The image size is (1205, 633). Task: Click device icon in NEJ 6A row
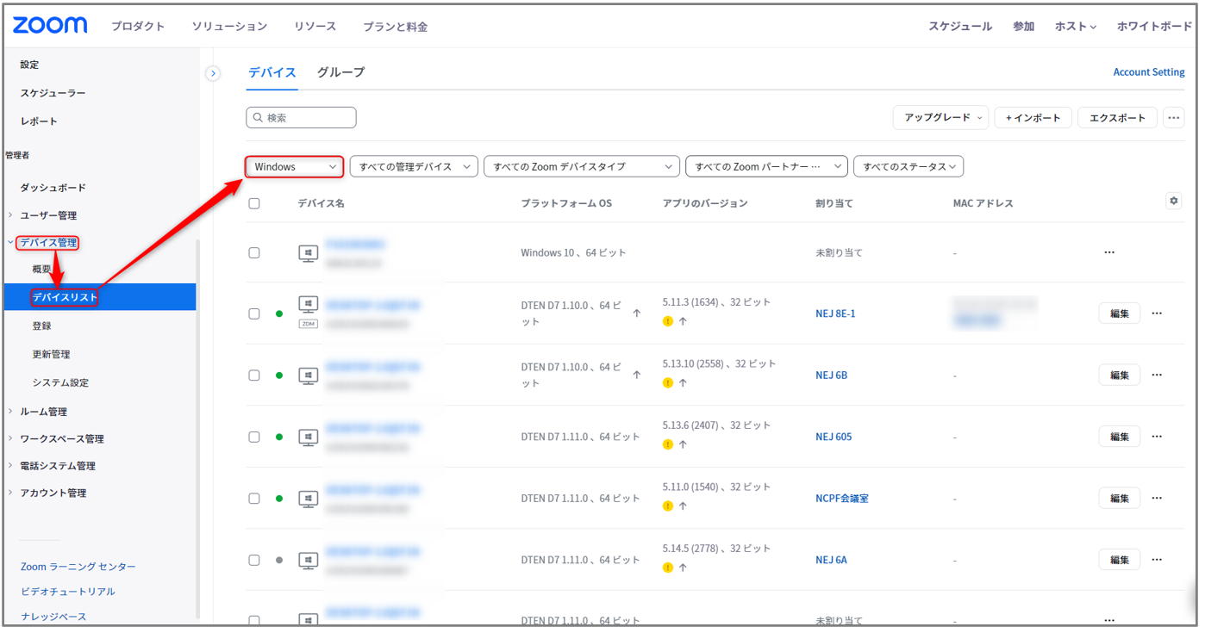click(x=309, y=560)
